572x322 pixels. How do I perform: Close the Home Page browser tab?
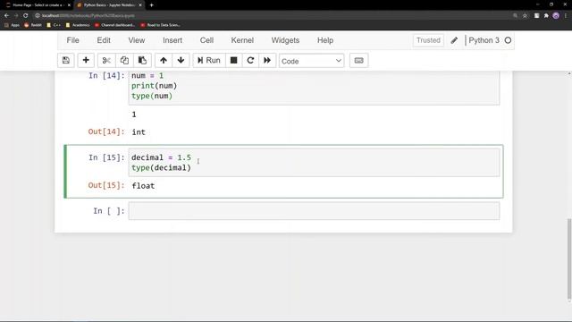69,5
